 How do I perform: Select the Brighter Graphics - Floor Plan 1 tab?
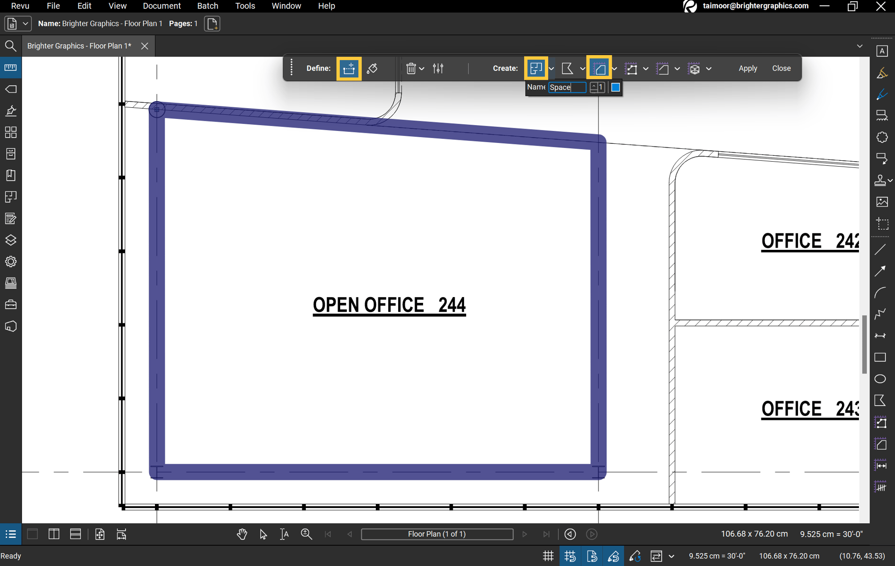(79, 46)
